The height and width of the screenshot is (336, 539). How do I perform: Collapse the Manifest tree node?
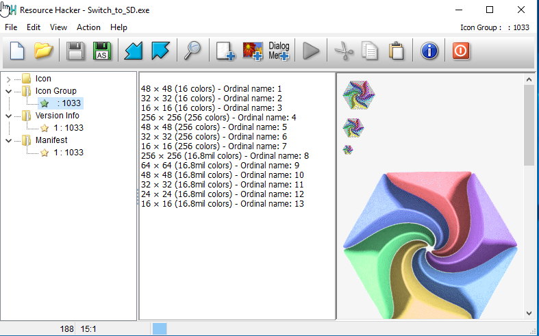click(8, 140)
